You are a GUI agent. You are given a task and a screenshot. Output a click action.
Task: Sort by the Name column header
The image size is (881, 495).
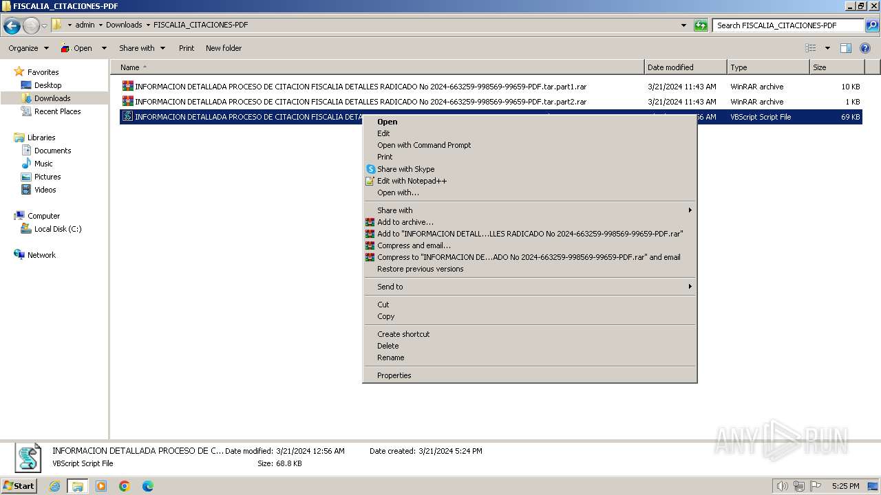(377, 67)
